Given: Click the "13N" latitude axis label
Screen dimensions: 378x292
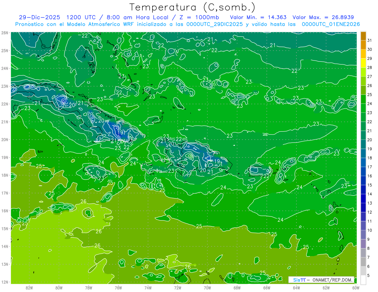Looking at the screenshot, I should tap(4, 264).
